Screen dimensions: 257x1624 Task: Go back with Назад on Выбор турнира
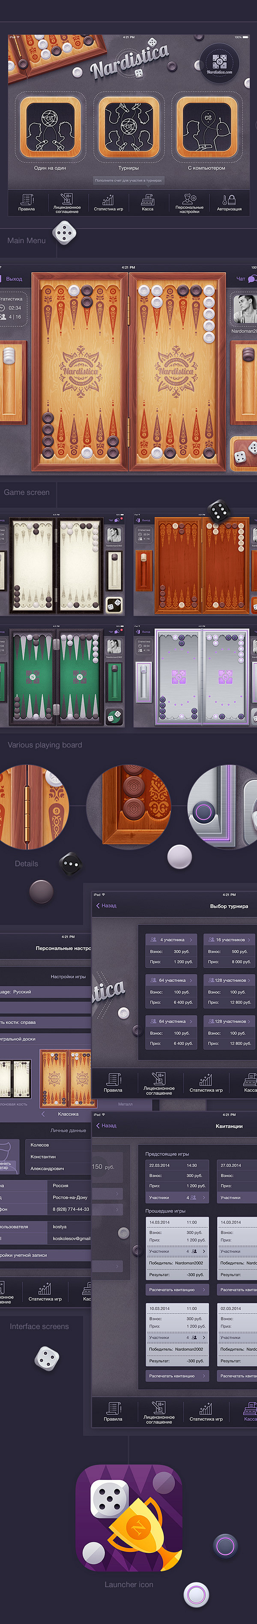click(106, 905)
